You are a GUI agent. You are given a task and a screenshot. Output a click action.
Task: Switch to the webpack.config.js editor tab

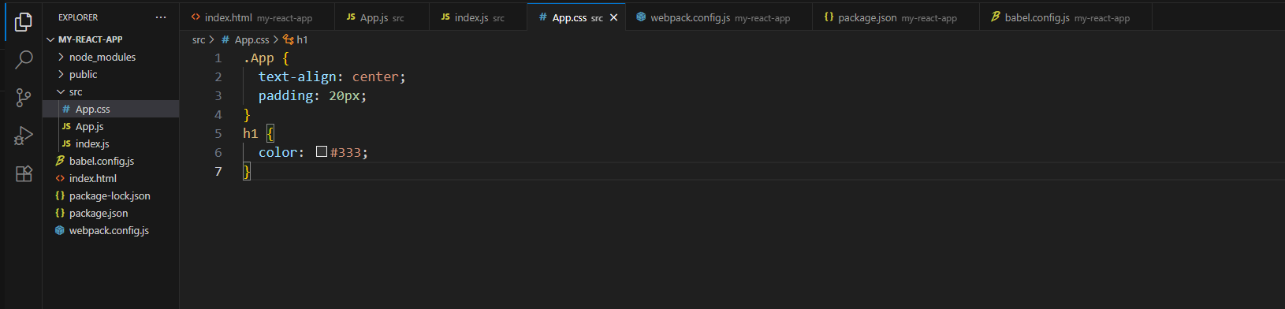click(x=719, y=17)
